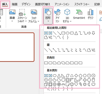Image resolution: width=102 pixels, height=94 pixels.
Task: Select the cube shape
Action: 46,84
